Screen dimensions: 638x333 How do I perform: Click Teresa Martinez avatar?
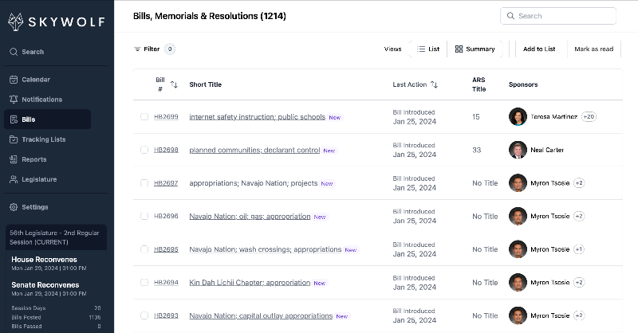518,116
